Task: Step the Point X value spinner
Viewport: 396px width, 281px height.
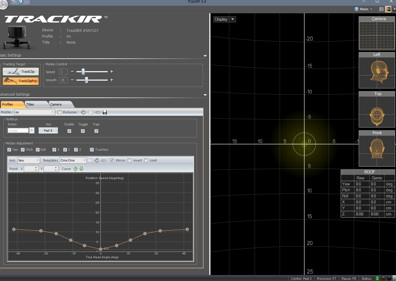Action: (36, 169)
